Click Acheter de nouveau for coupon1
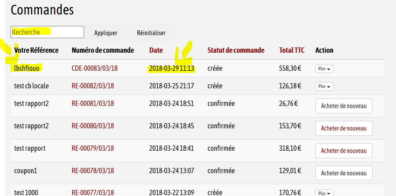 tap(344, 173)
